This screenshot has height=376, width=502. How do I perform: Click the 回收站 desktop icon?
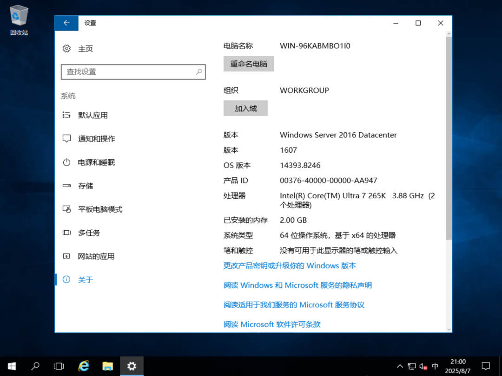pos(19,20)
